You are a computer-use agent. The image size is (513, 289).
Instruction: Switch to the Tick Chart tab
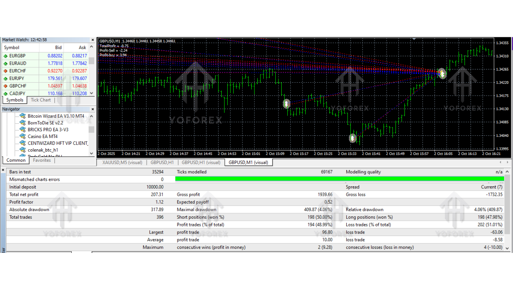(40, 100)
